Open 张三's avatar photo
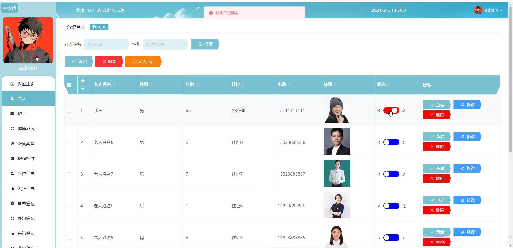Screen dimensions: 513x248 tap(337, 110)
